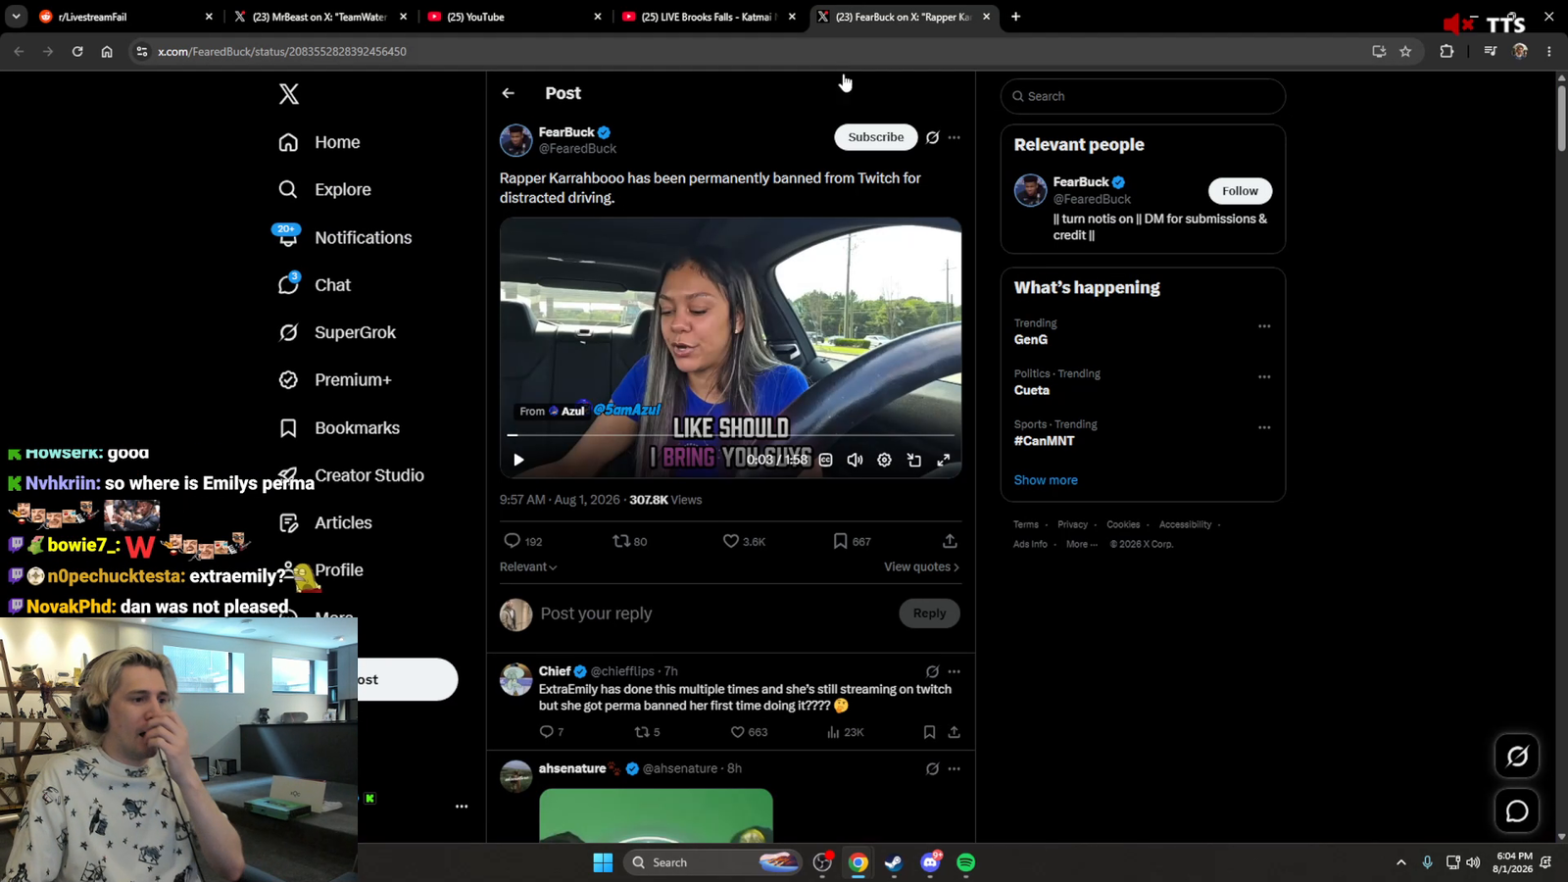Launch SuperGrok from the sidebar icon
The width and height of the screenshot is (1568, 882).
pyautogui.click(x=288, y=332)
